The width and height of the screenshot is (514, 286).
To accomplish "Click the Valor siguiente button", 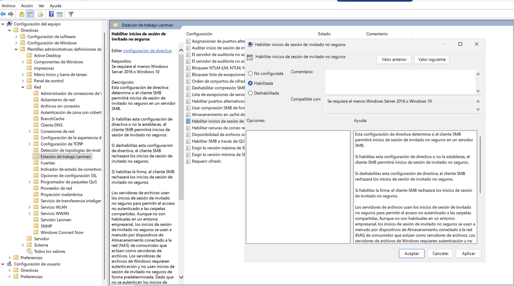I will (432, 60).
